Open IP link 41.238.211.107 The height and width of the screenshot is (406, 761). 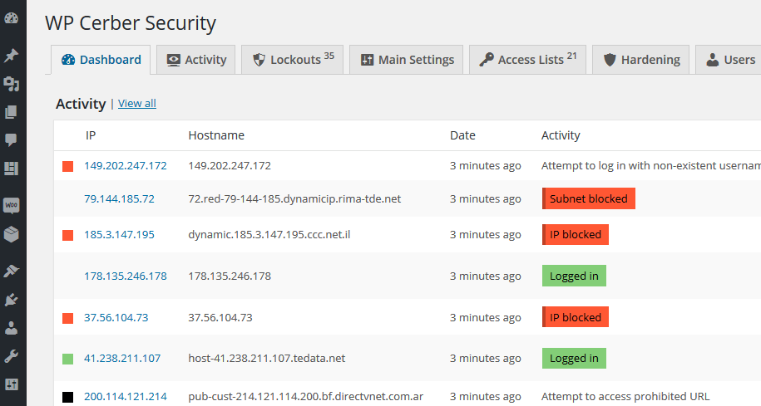tap(122, 359)
